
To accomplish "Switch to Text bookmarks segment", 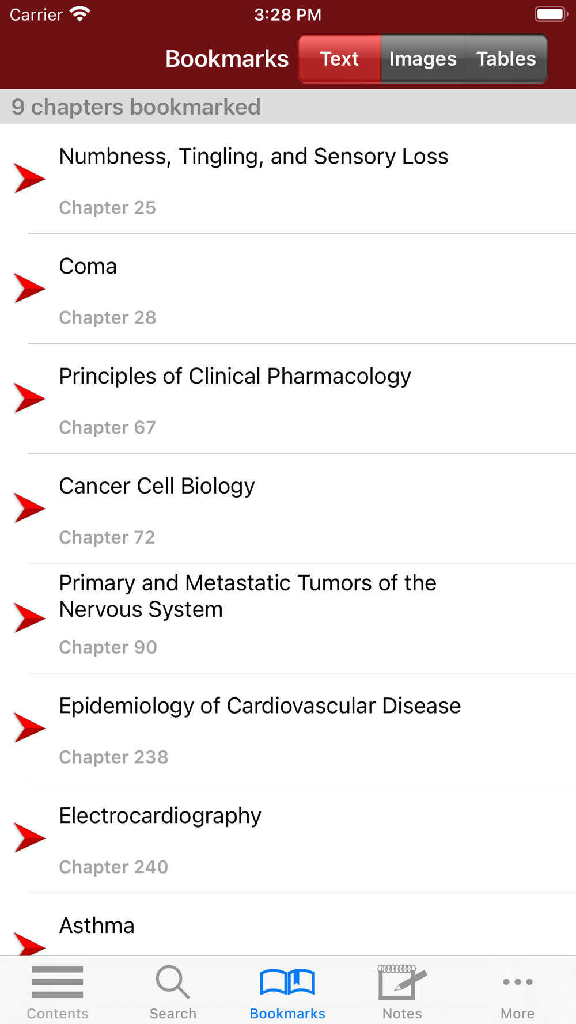I will [x=340, y=59].
